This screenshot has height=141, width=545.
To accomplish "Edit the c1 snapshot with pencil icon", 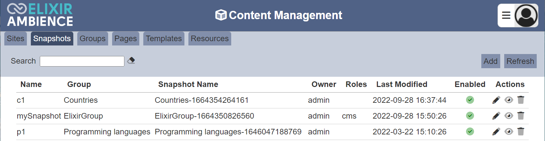I will 496,100.
